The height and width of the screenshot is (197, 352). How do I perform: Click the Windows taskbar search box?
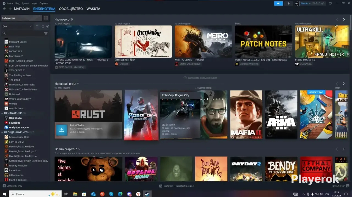pos(35,194)
